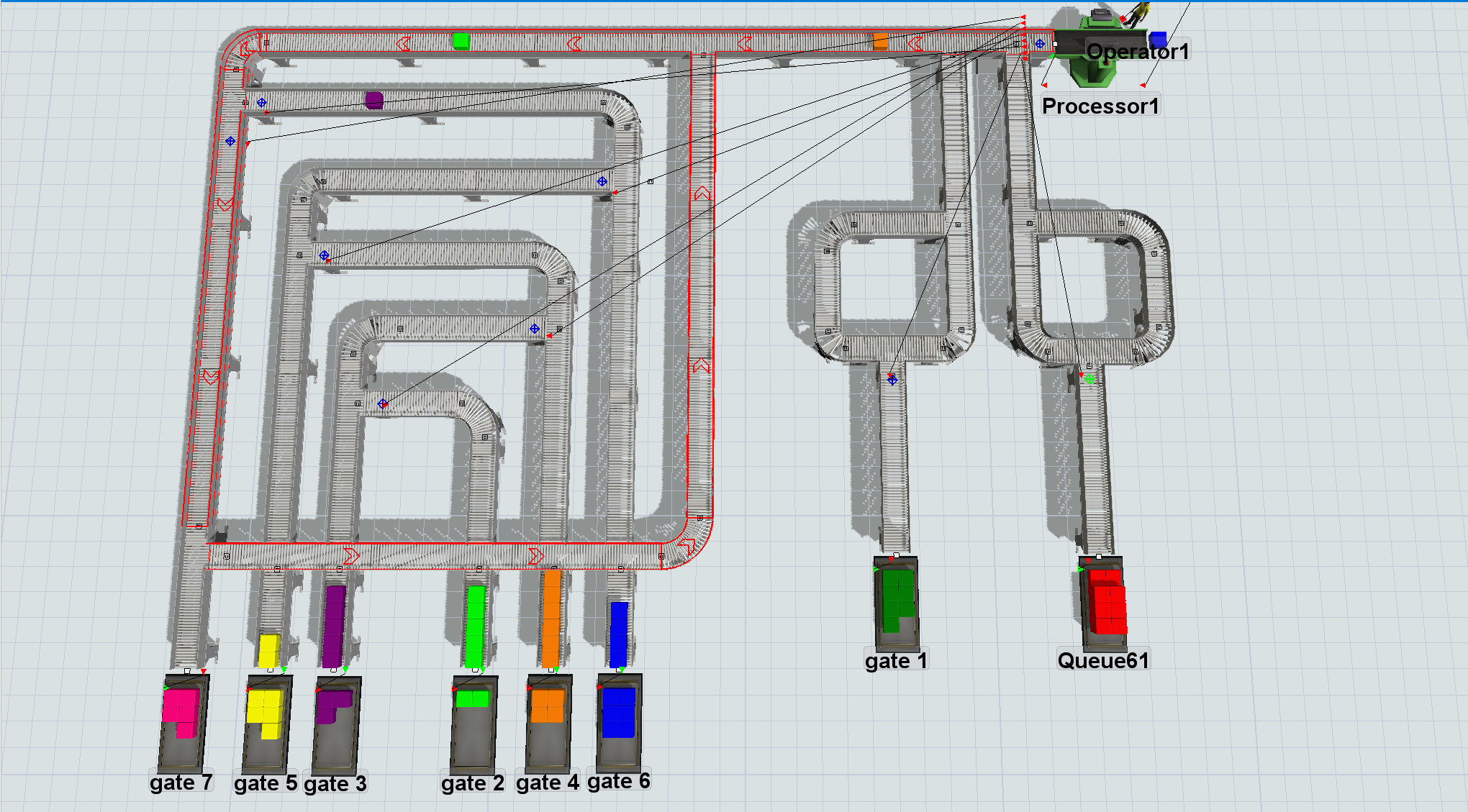Select blue decision point above gate 1
The width and height of the screenshot is (1468, 812).
(892, 380)
